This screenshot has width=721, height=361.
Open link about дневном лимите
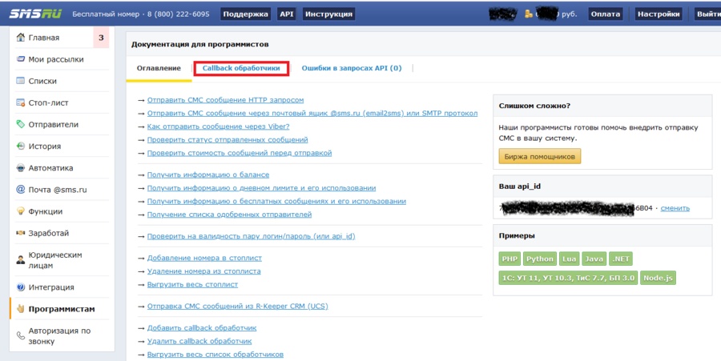coord(262,188)
